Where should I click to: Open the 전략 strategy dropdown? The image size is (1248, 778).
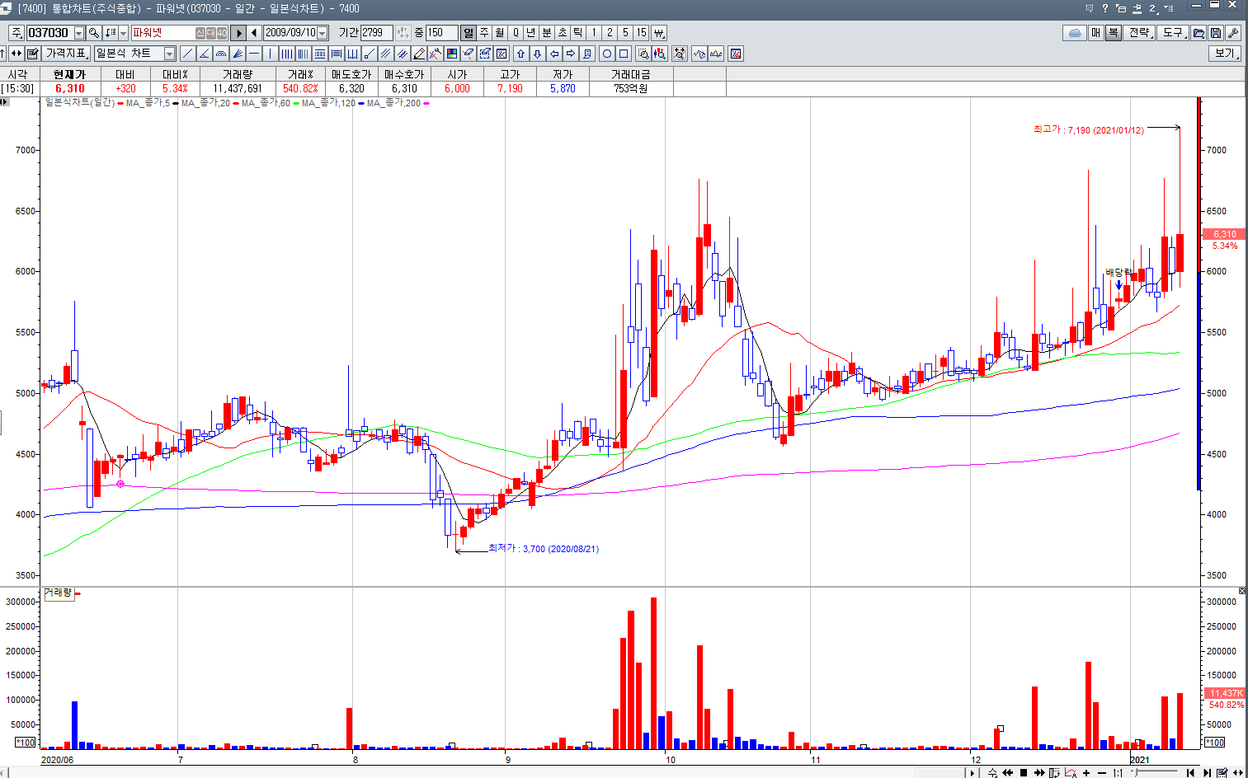[1140, 33]
